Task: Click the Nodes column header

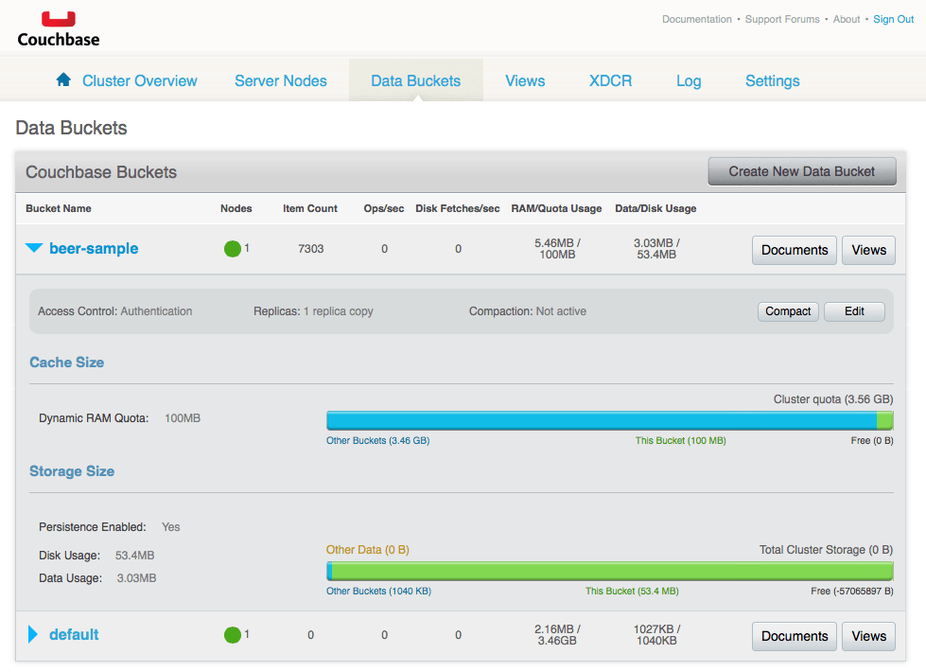Action: pyautogui.click(x=236, y=208)
